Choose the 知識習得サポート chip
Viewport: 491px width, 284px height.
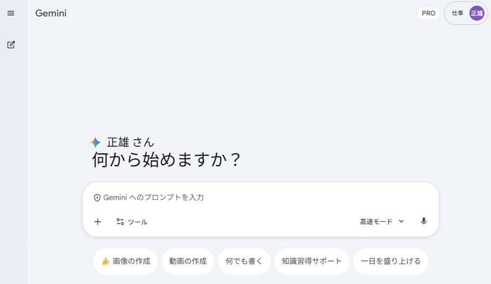coord(312,261)
